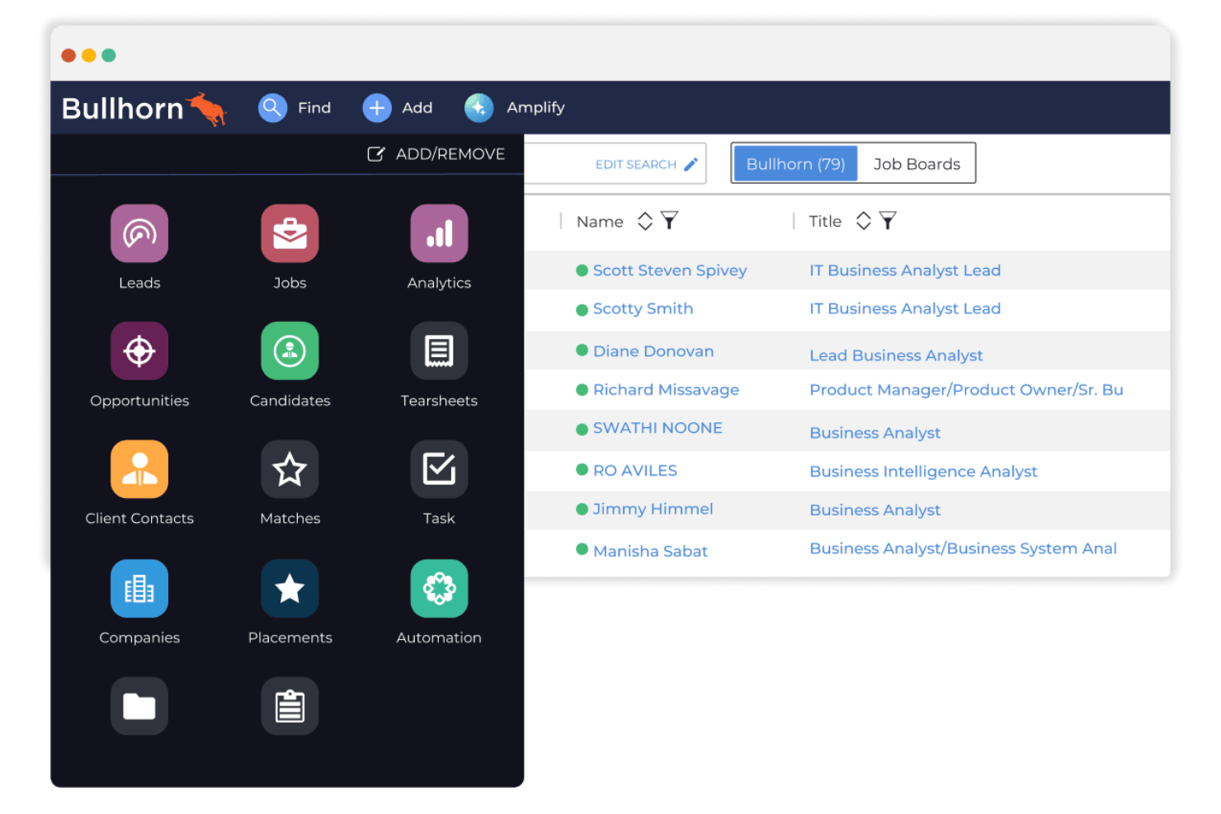Click the green macOS maximize button

tap(109, 55)
